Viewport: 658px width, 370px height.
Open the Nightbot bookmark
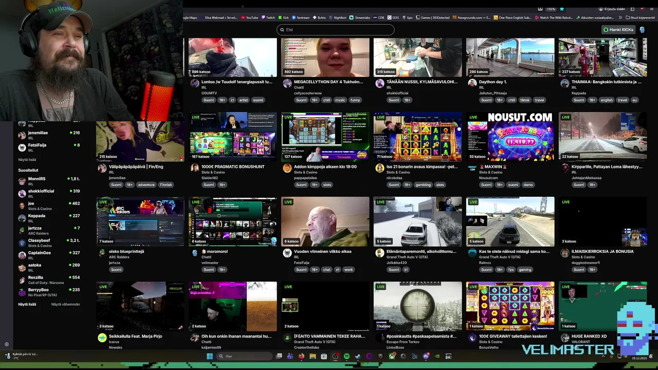338,17
